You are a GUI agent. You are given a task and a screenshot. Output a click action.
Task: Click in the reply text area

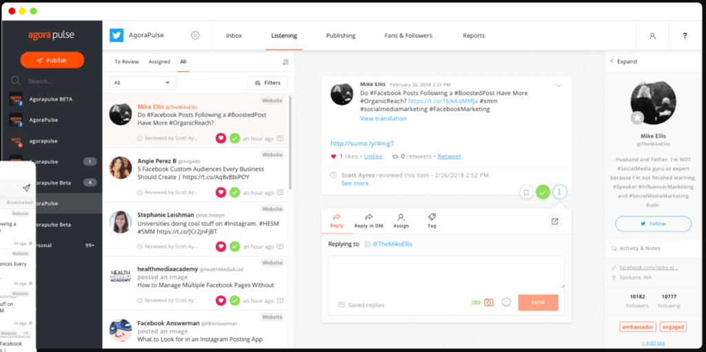446,272
